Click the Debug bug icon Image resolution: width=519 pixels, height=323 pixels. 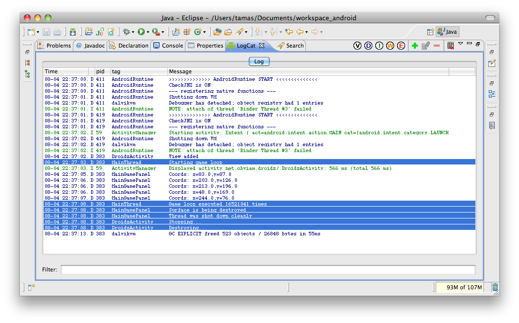126,32
